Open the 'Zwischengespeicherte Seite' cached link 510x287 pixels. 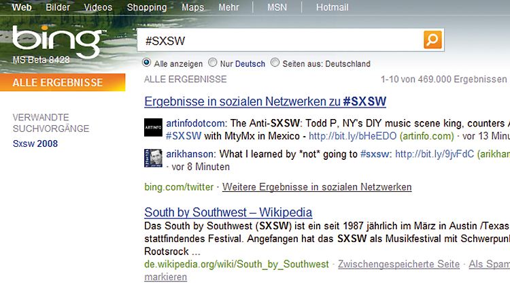[398, 265]
